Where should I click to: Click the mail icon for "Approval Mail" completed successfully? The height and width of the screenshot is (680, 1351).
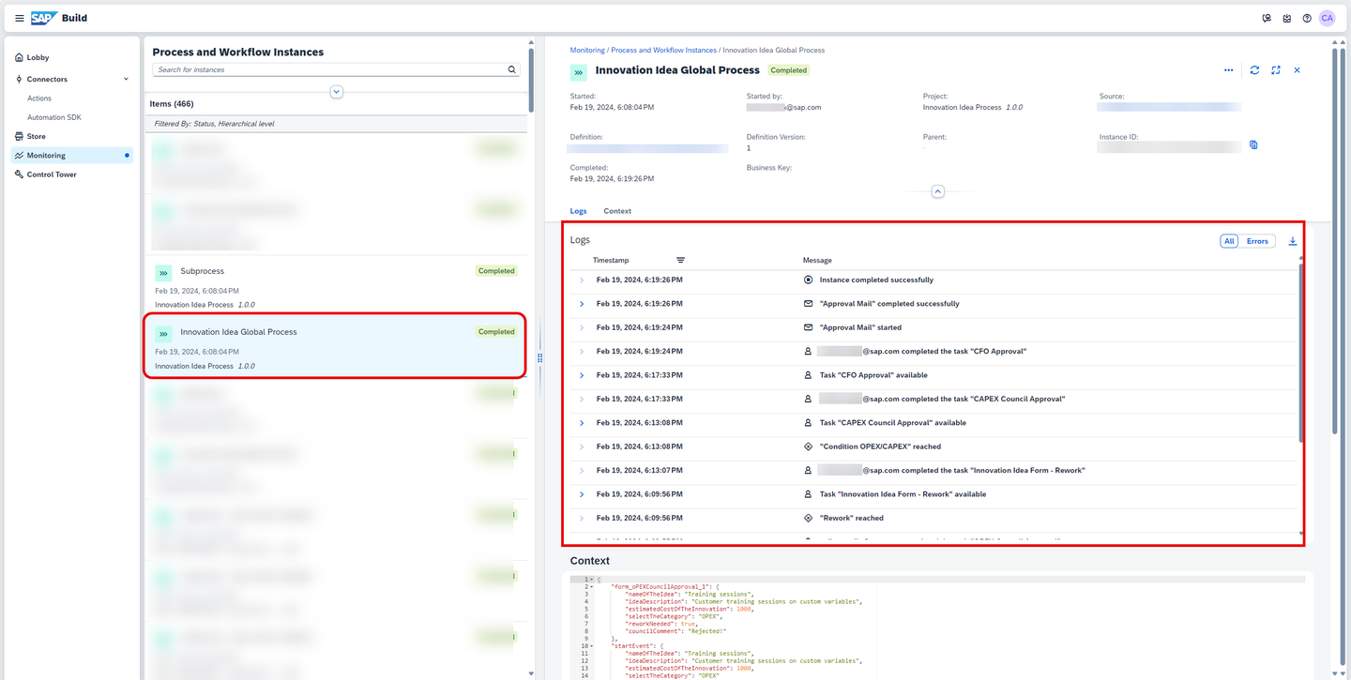click(x=808, y=304)
